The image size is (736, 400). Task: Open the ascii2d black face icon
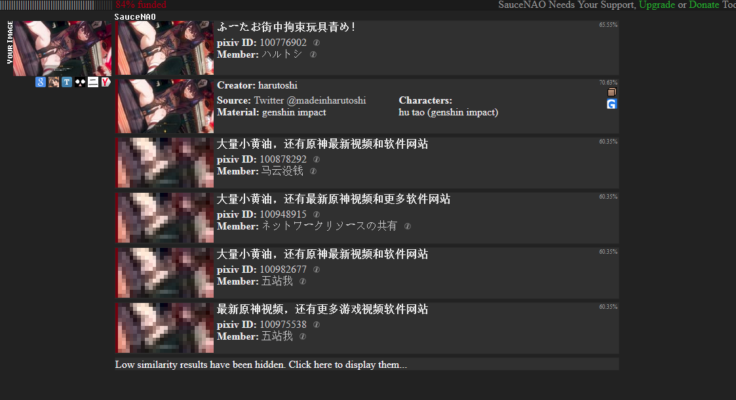(80, 82)
